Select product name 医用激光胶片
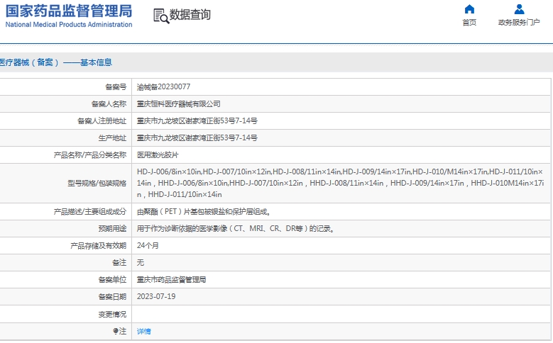Screen dimensions: 553x343 [158, 155]
